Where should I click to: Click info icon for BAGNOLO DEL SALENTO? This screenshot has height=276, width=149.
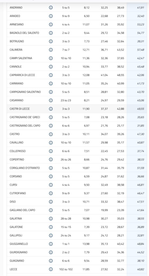coord(51,33)
